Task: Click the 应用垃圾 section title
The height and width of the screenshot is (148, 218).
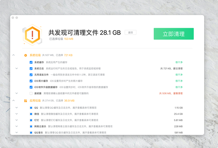Action: pos(35,101)
